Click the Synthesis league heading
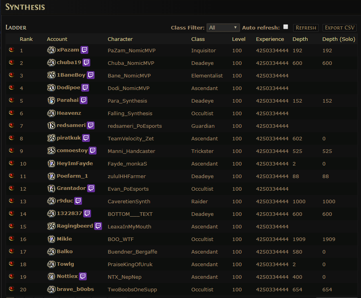Viewport: 361px width, 298px height. tap(25, 7)
